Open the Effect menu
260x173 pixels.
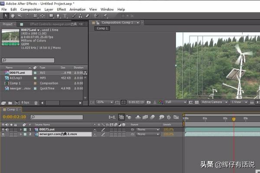pyautogui.click(x=62, y=9)
